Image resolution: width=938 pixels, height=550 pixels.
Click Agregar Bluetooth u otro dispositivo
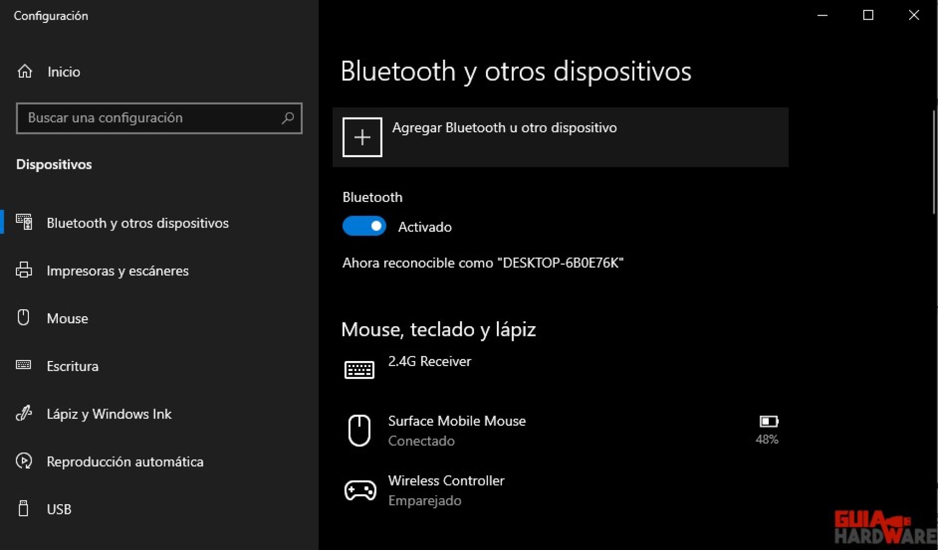tap(561, 137)
